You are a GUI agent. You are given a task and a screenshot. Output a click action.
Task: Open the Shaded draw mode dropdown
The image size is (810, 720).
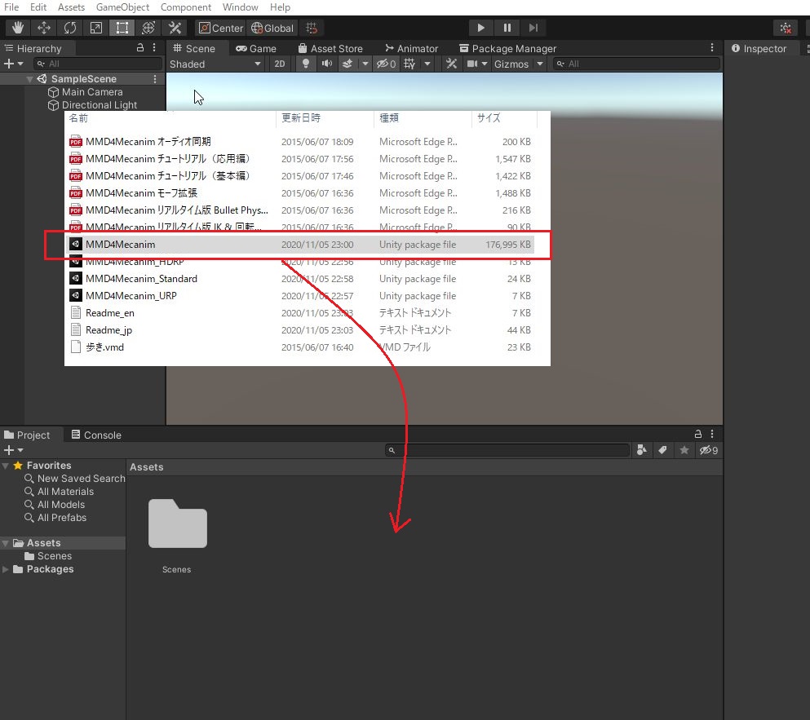215,64
